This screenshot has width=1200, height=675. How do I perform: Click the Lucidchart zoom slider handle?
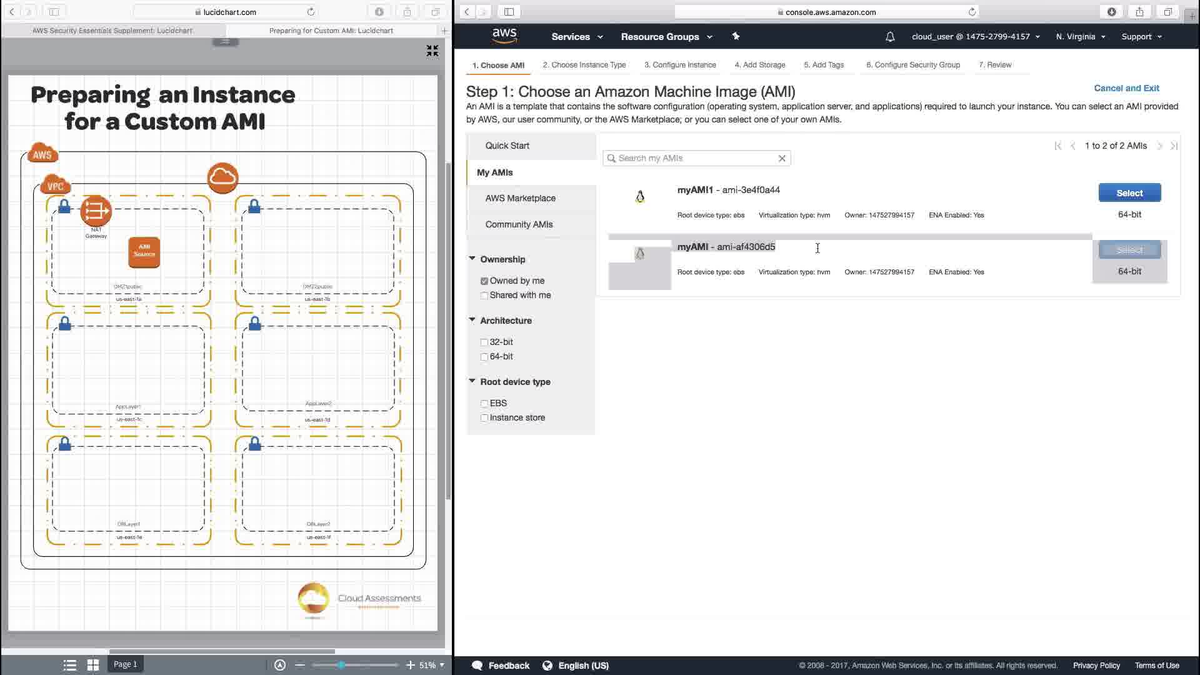click(341, 665)
